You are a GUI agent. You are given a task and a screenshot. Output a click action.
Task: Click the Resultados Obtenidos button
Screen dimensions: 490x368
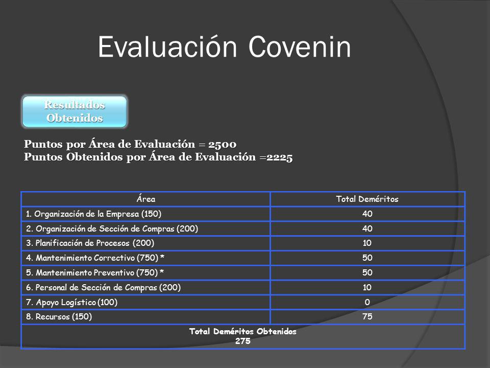75,111
